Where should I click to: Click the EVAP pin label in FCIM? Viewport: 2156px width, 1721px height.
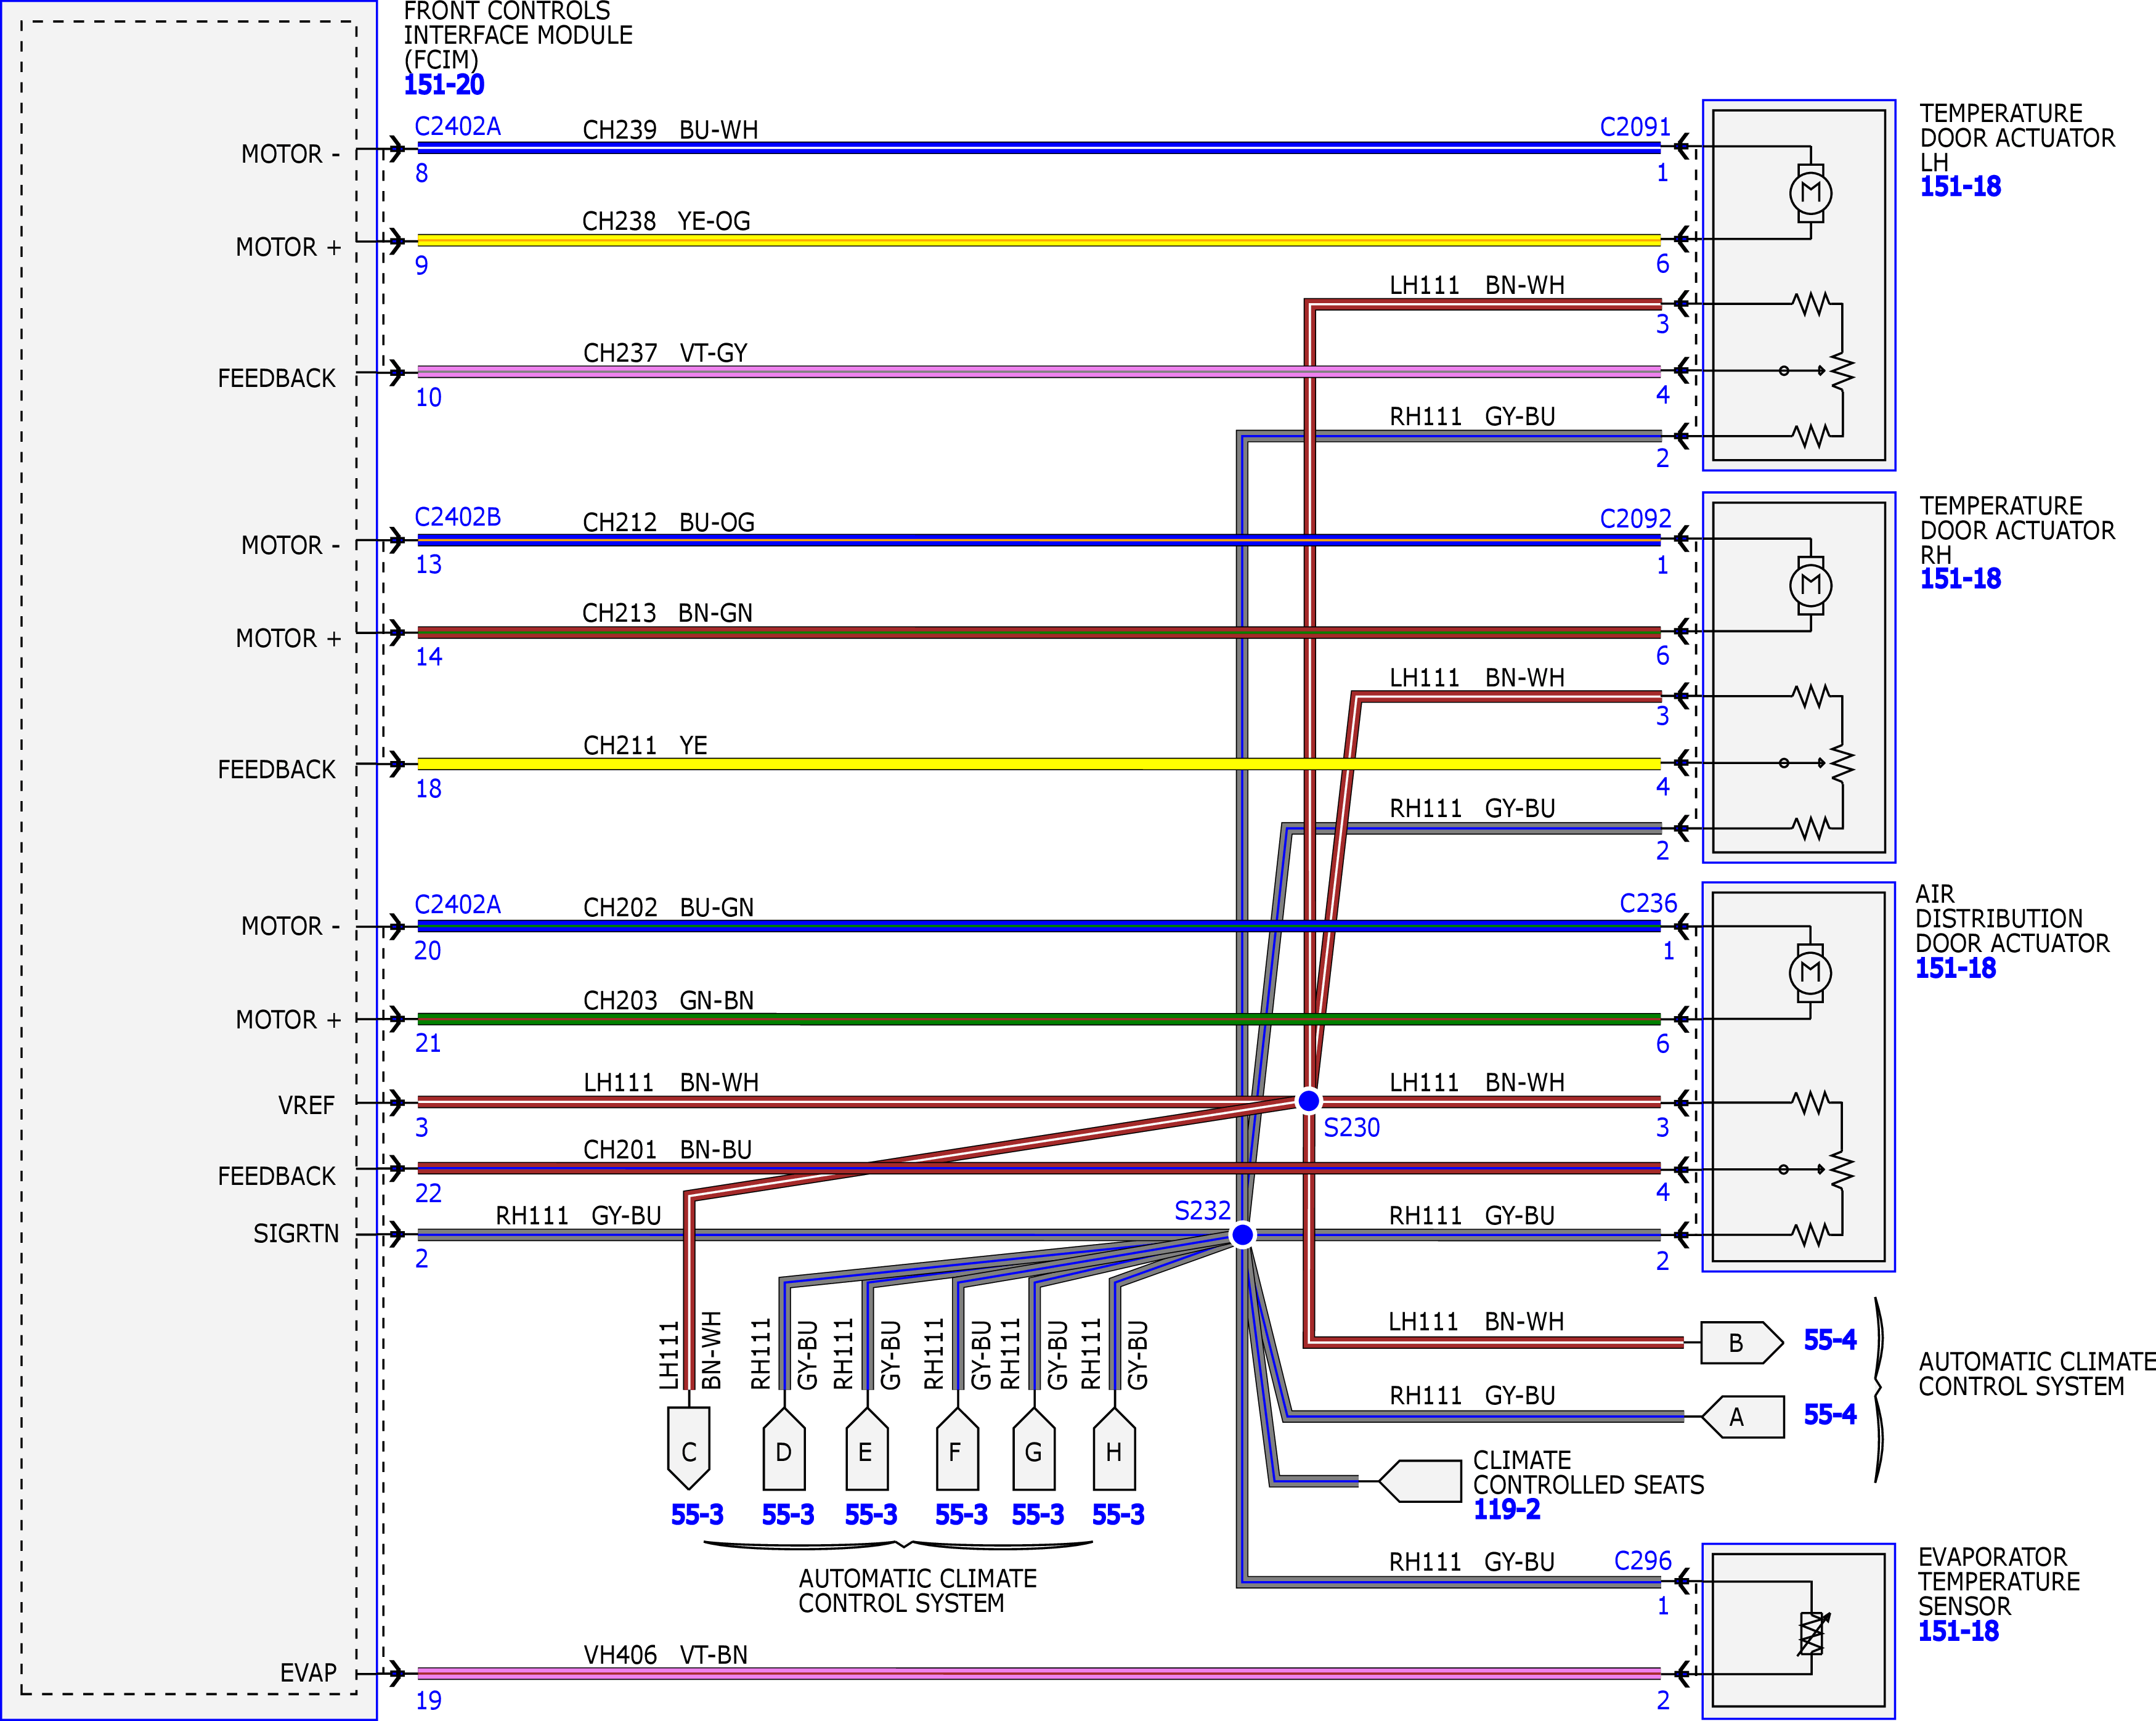point(308,1673)
